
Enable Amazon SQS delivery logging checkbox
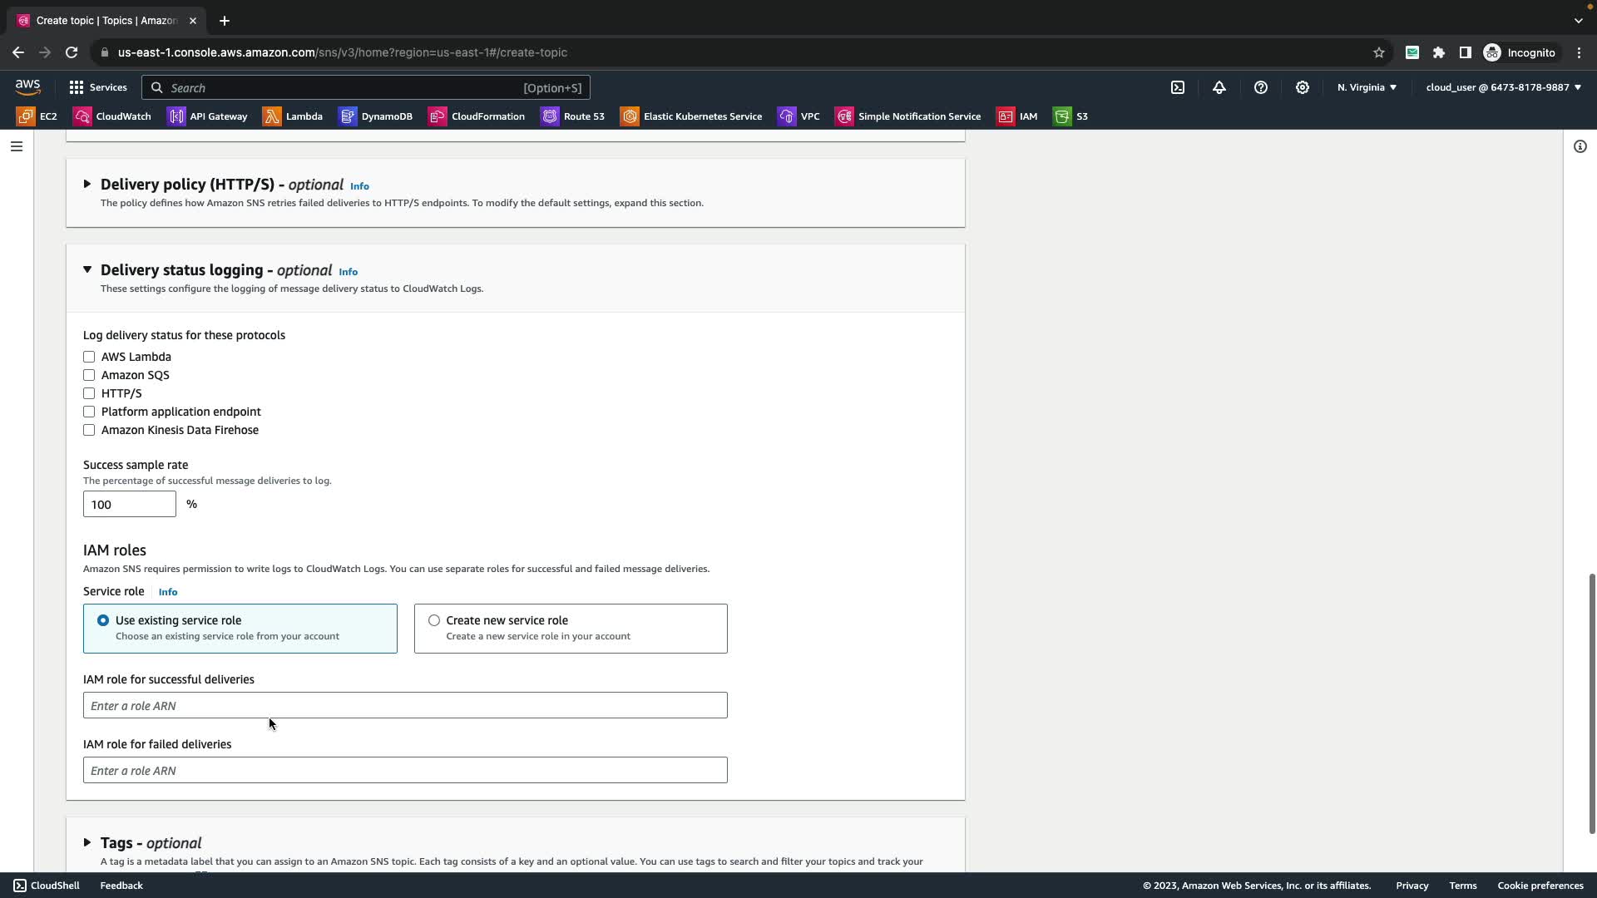click(89, 375)
